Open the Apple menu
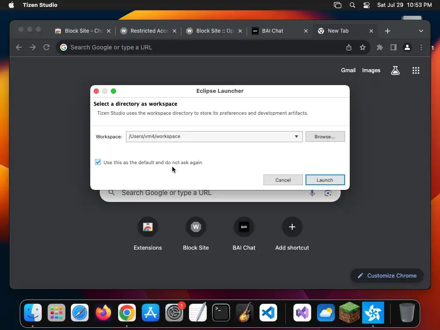 click(x=11, y=5)
